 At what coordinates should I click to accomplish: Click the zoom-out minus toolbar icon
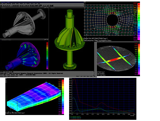pos(39,5)
